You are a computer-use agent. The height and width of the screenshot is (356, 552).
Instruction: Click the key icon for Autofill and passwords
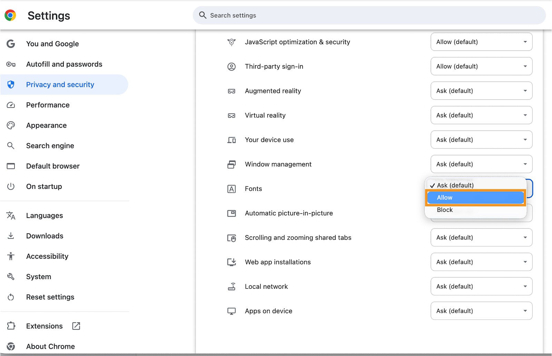tap(11, 64)
